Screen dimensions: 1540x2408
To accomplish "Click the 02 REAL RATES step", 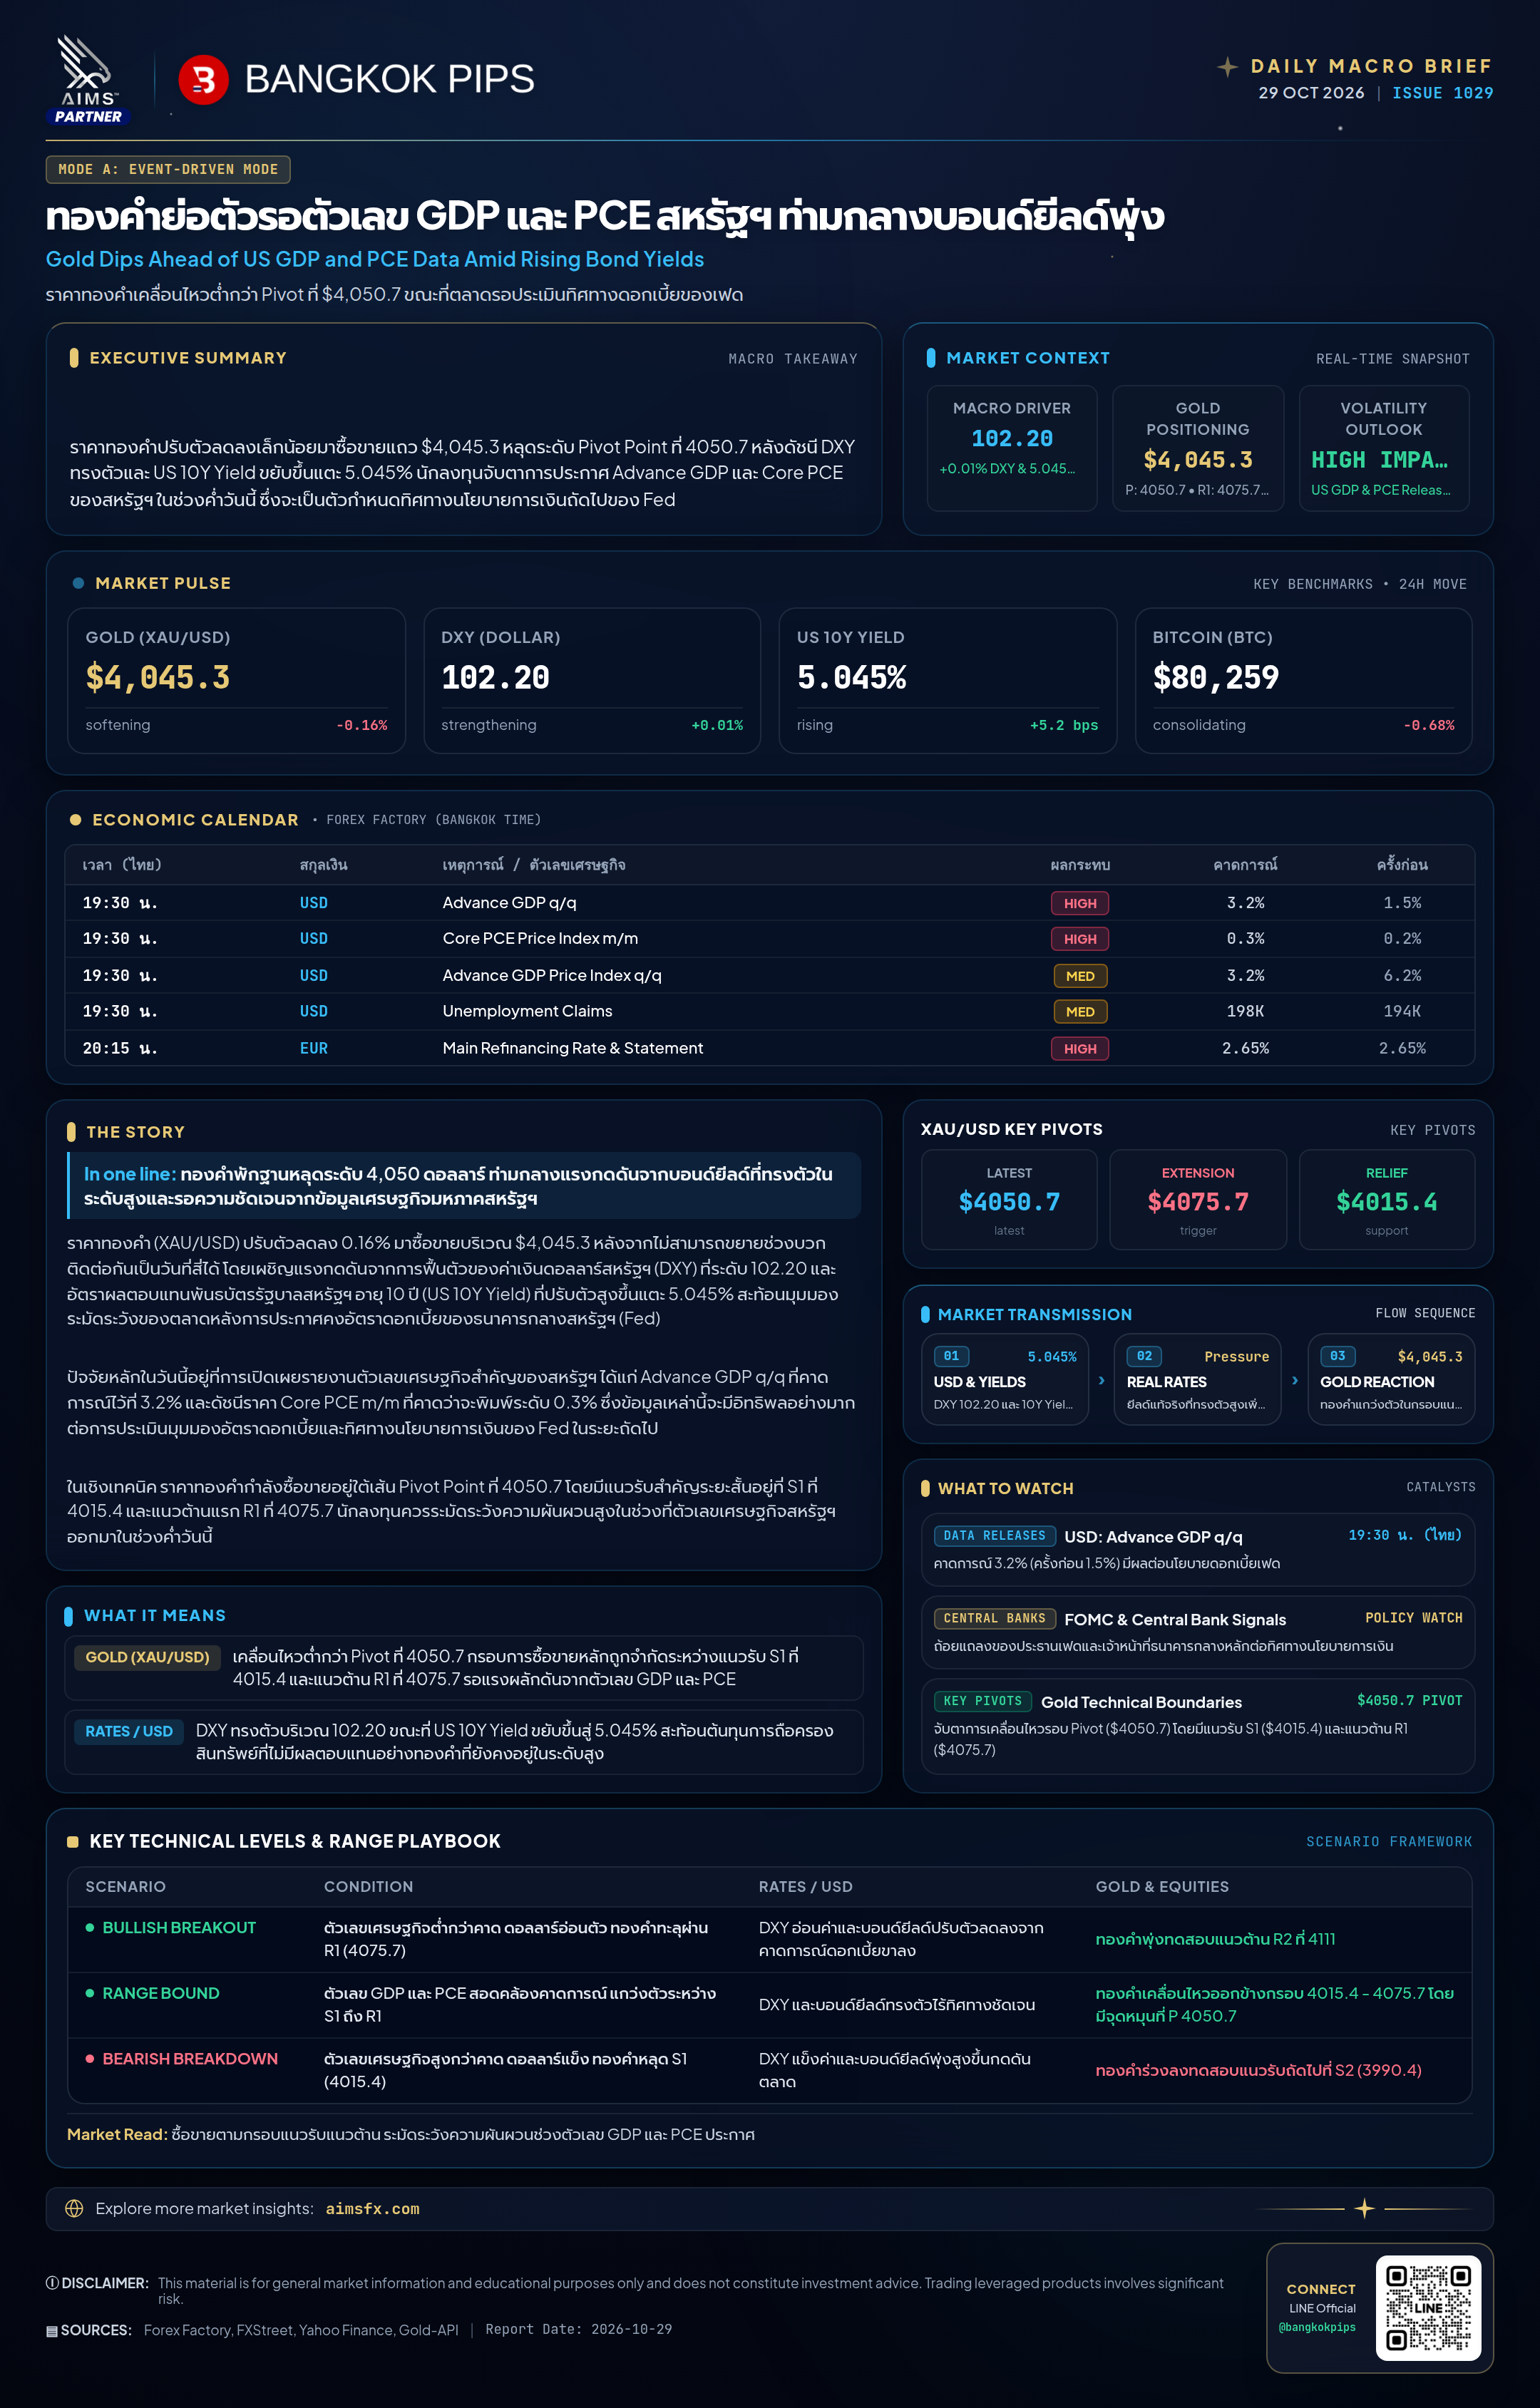I will pyautogui.click(x=1197, y=1379).
